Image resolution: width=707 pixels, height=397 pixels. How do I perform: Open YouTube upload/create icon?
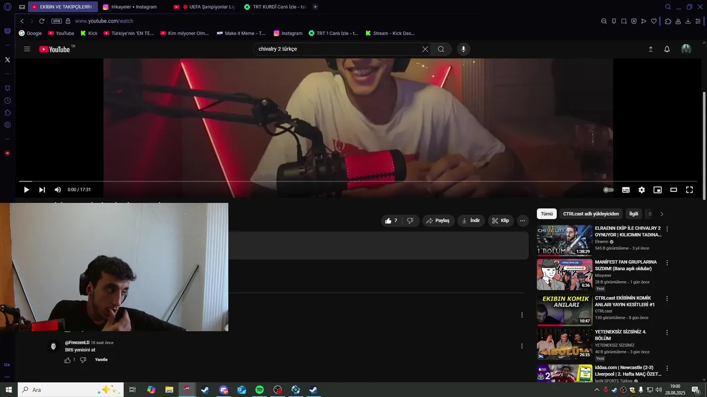pos(651,49)
